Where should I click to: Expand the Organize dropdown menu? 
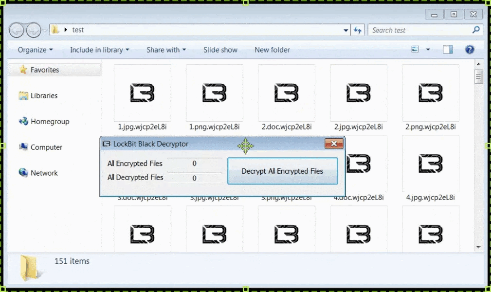point(35,50)
